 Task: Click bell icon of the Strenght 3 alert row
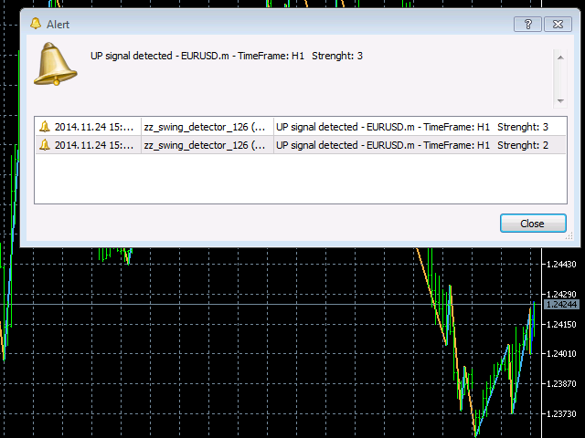pyautogui.click(x=44, y=127)
